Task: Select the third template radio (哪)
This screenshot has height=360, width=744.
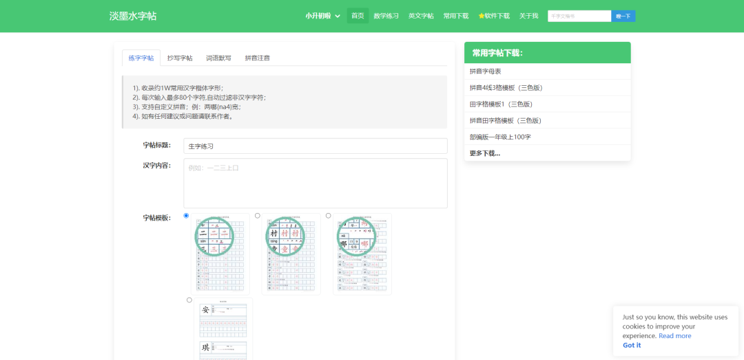Action: tap(329, 216)
